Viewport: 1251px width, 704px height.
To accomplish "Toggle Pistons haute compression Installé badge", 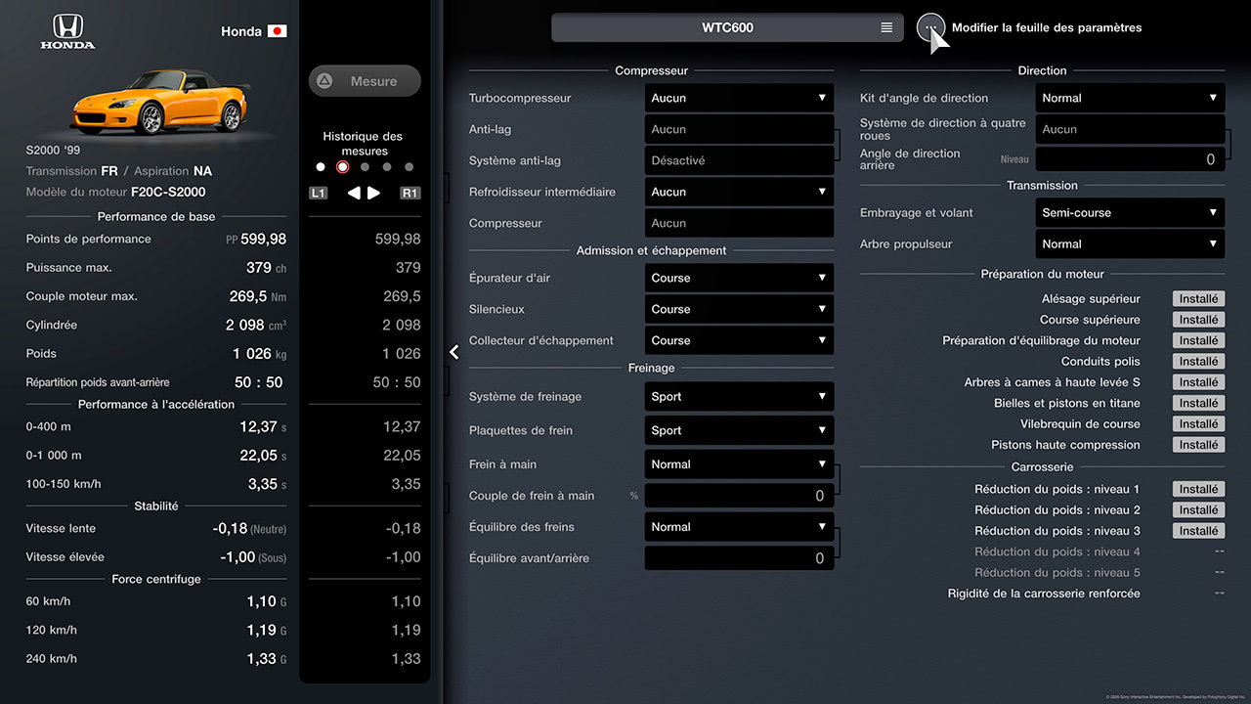I will click(x=1198, y=445).
